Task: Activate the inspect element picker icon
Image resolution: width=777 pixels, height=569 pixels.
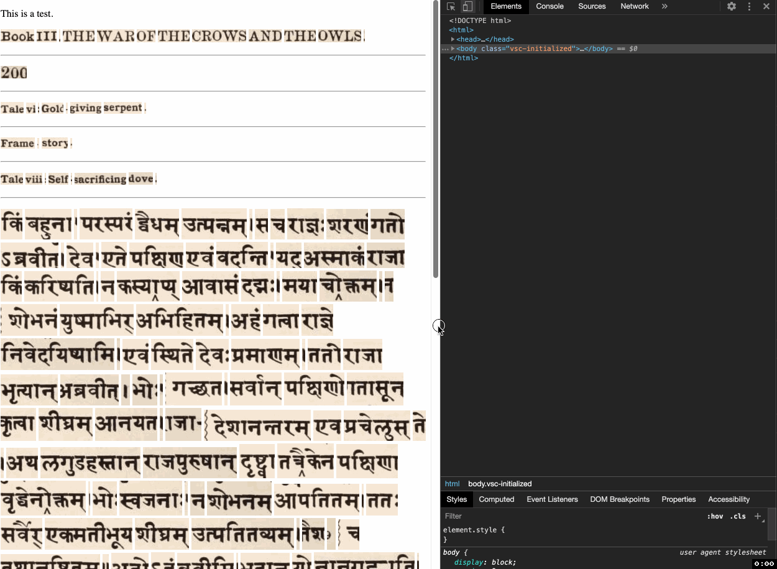Action: [451, 6]
